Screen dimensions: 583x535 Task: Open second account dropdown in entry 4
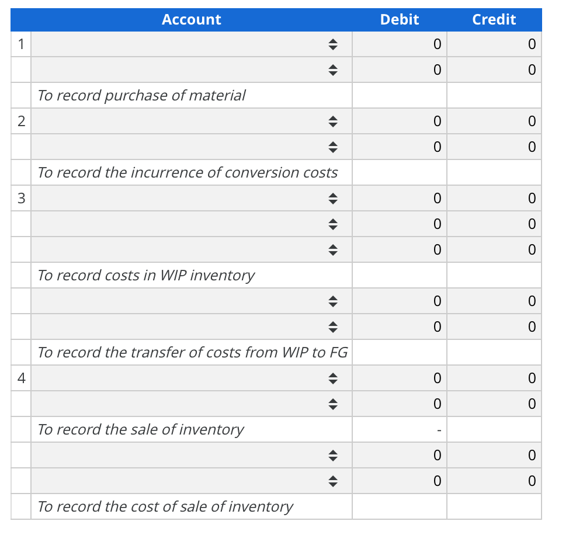[x=192, y=404]
